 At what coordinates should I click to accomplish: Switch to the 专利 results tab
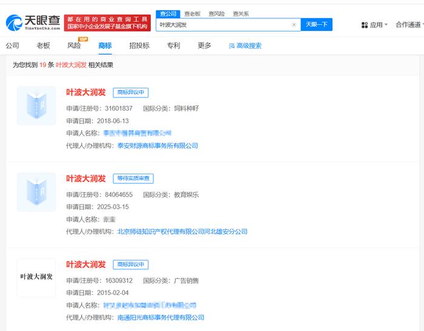point(173,45)
